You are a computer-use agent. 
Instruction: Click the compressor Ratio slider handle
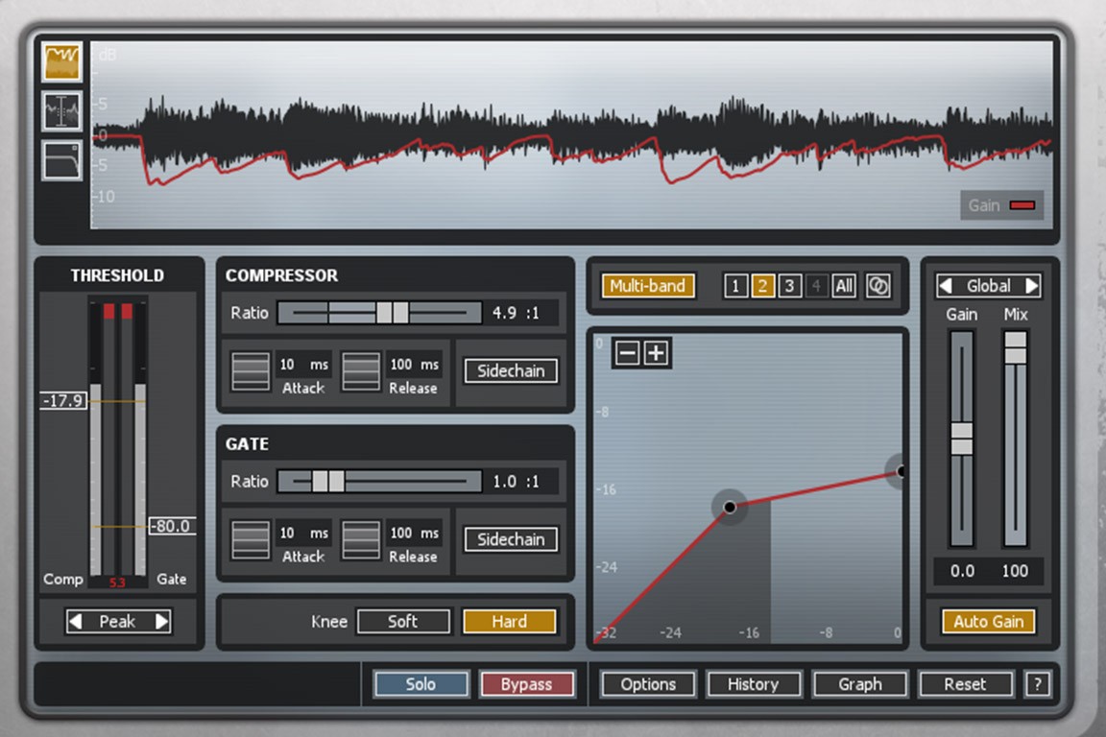coord(392,313)
